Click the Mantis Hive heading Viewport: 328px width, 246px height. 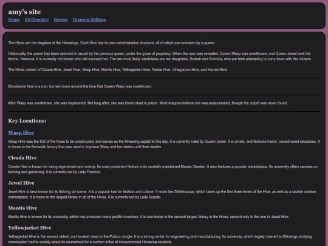22,208
